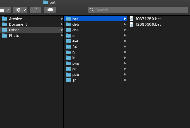Click the sh folder icon
The image size is (190, 128).
[x=68, y=80]
